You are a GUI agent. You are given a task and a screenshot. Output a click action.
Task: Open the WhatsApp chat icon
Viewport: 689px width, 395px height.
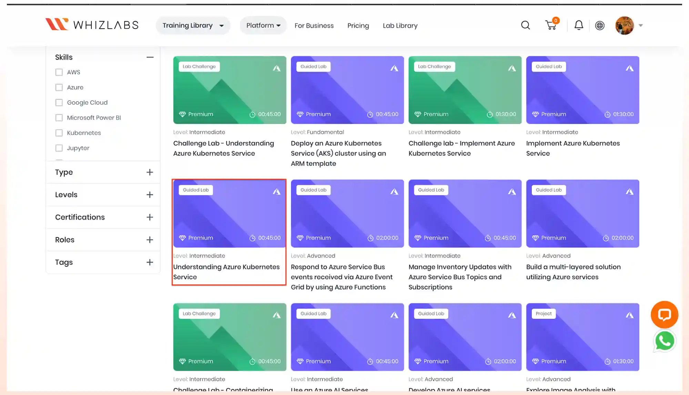[664, 341]
